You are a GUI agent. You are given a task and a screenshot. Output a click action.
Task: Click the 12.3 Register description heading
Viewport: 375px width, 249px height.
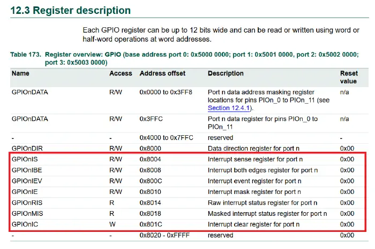tap(70, 10)
